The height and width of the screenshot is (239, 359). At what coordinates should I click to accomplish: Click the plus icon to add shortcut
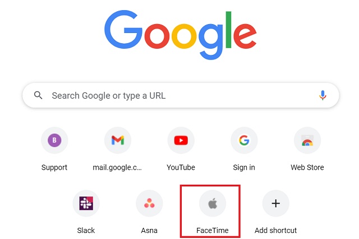tap(275, 203)
